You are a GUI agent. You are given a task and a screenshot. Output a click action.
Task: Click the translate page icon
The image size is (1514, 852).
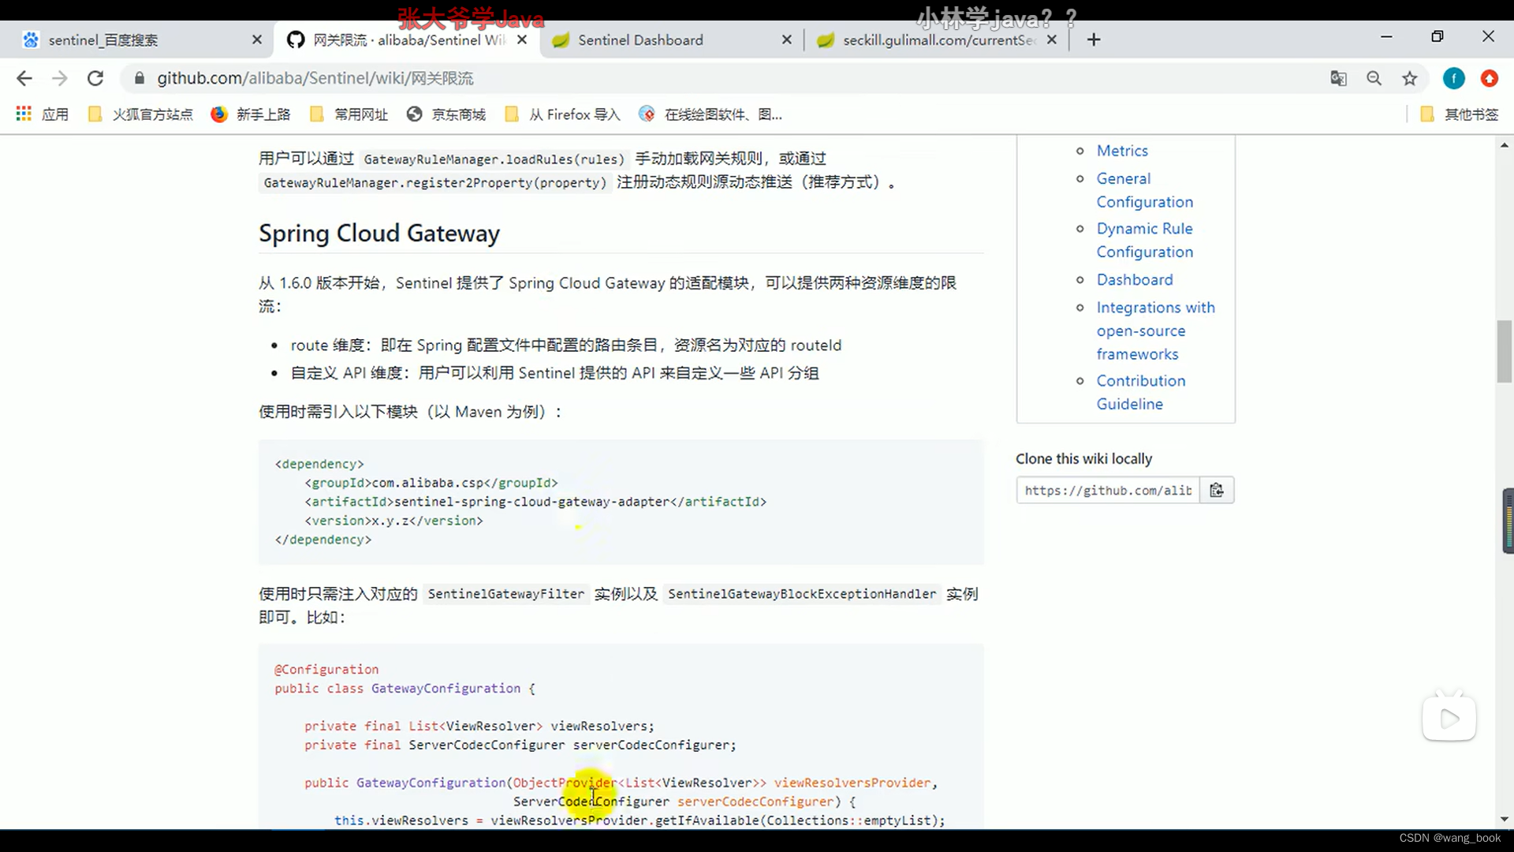pyautogui.click(x=1338, y=78)
